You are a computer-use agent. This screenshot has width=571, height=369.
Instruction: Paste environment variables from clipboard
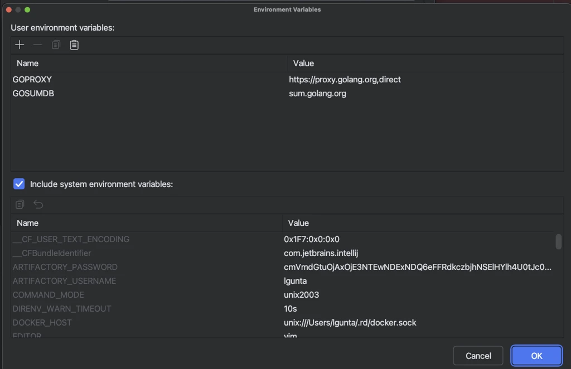[x=74, y=45]
